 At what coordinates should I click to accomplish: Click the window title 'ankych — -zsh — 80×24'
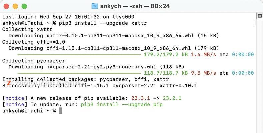[x=135, y=6]
